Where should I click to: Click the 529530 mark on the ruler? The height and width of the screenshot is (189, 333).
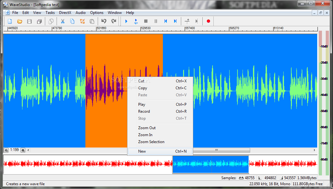[145, 28]
